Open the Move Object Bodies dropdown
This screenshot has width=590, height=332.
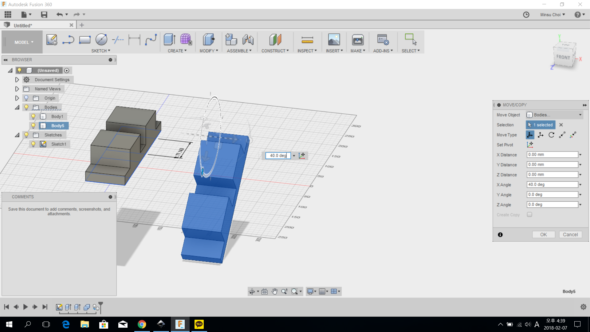point(554,115)
